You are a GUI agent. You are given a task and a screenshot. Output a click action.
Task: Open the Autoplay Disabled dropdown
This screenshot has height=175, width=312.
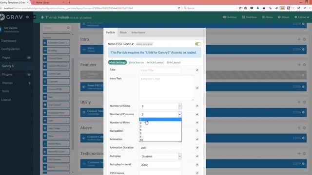[160, 157]
